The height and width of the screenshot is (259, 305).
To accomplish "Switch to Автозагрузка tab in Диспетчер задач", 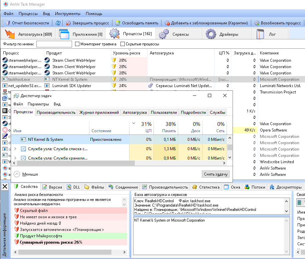I will tap(134, 112).
